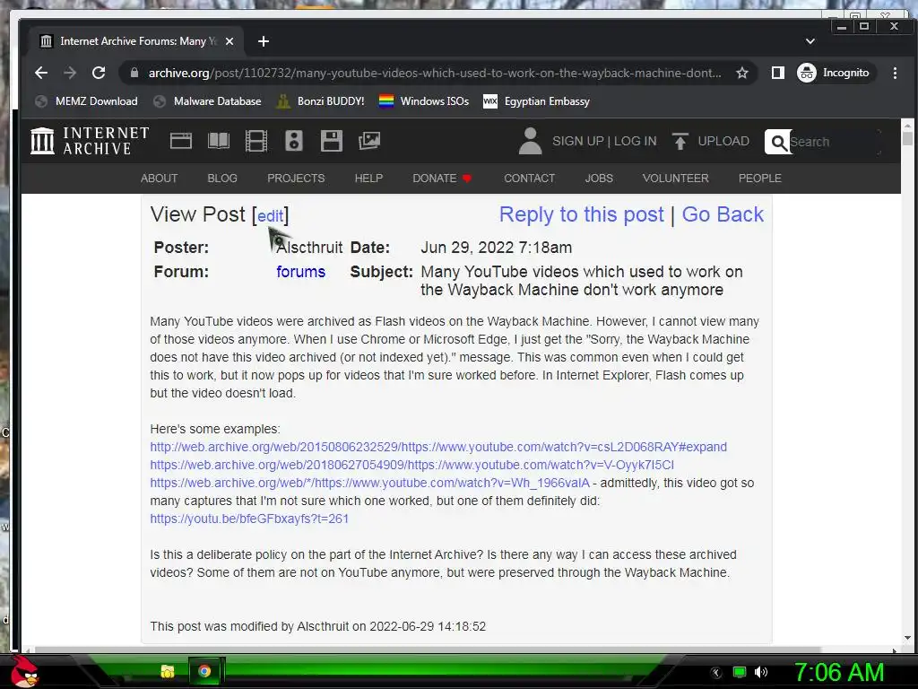Image resolution: width=918 pixels, height=689 pixels.
Task: Click the scrollbar down arrow
Action: [907, 638]
